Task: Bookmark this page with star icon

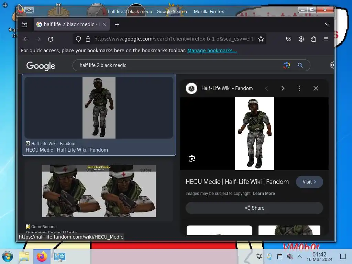Action: tap(261, 39)
